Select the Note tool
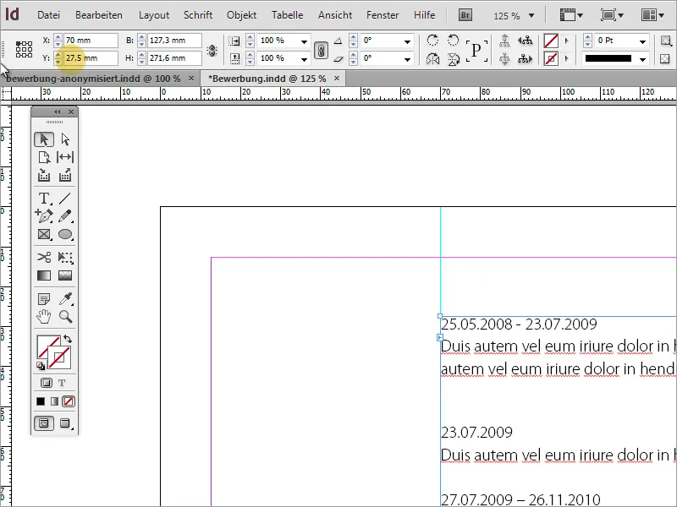 (x=44, y=298)
